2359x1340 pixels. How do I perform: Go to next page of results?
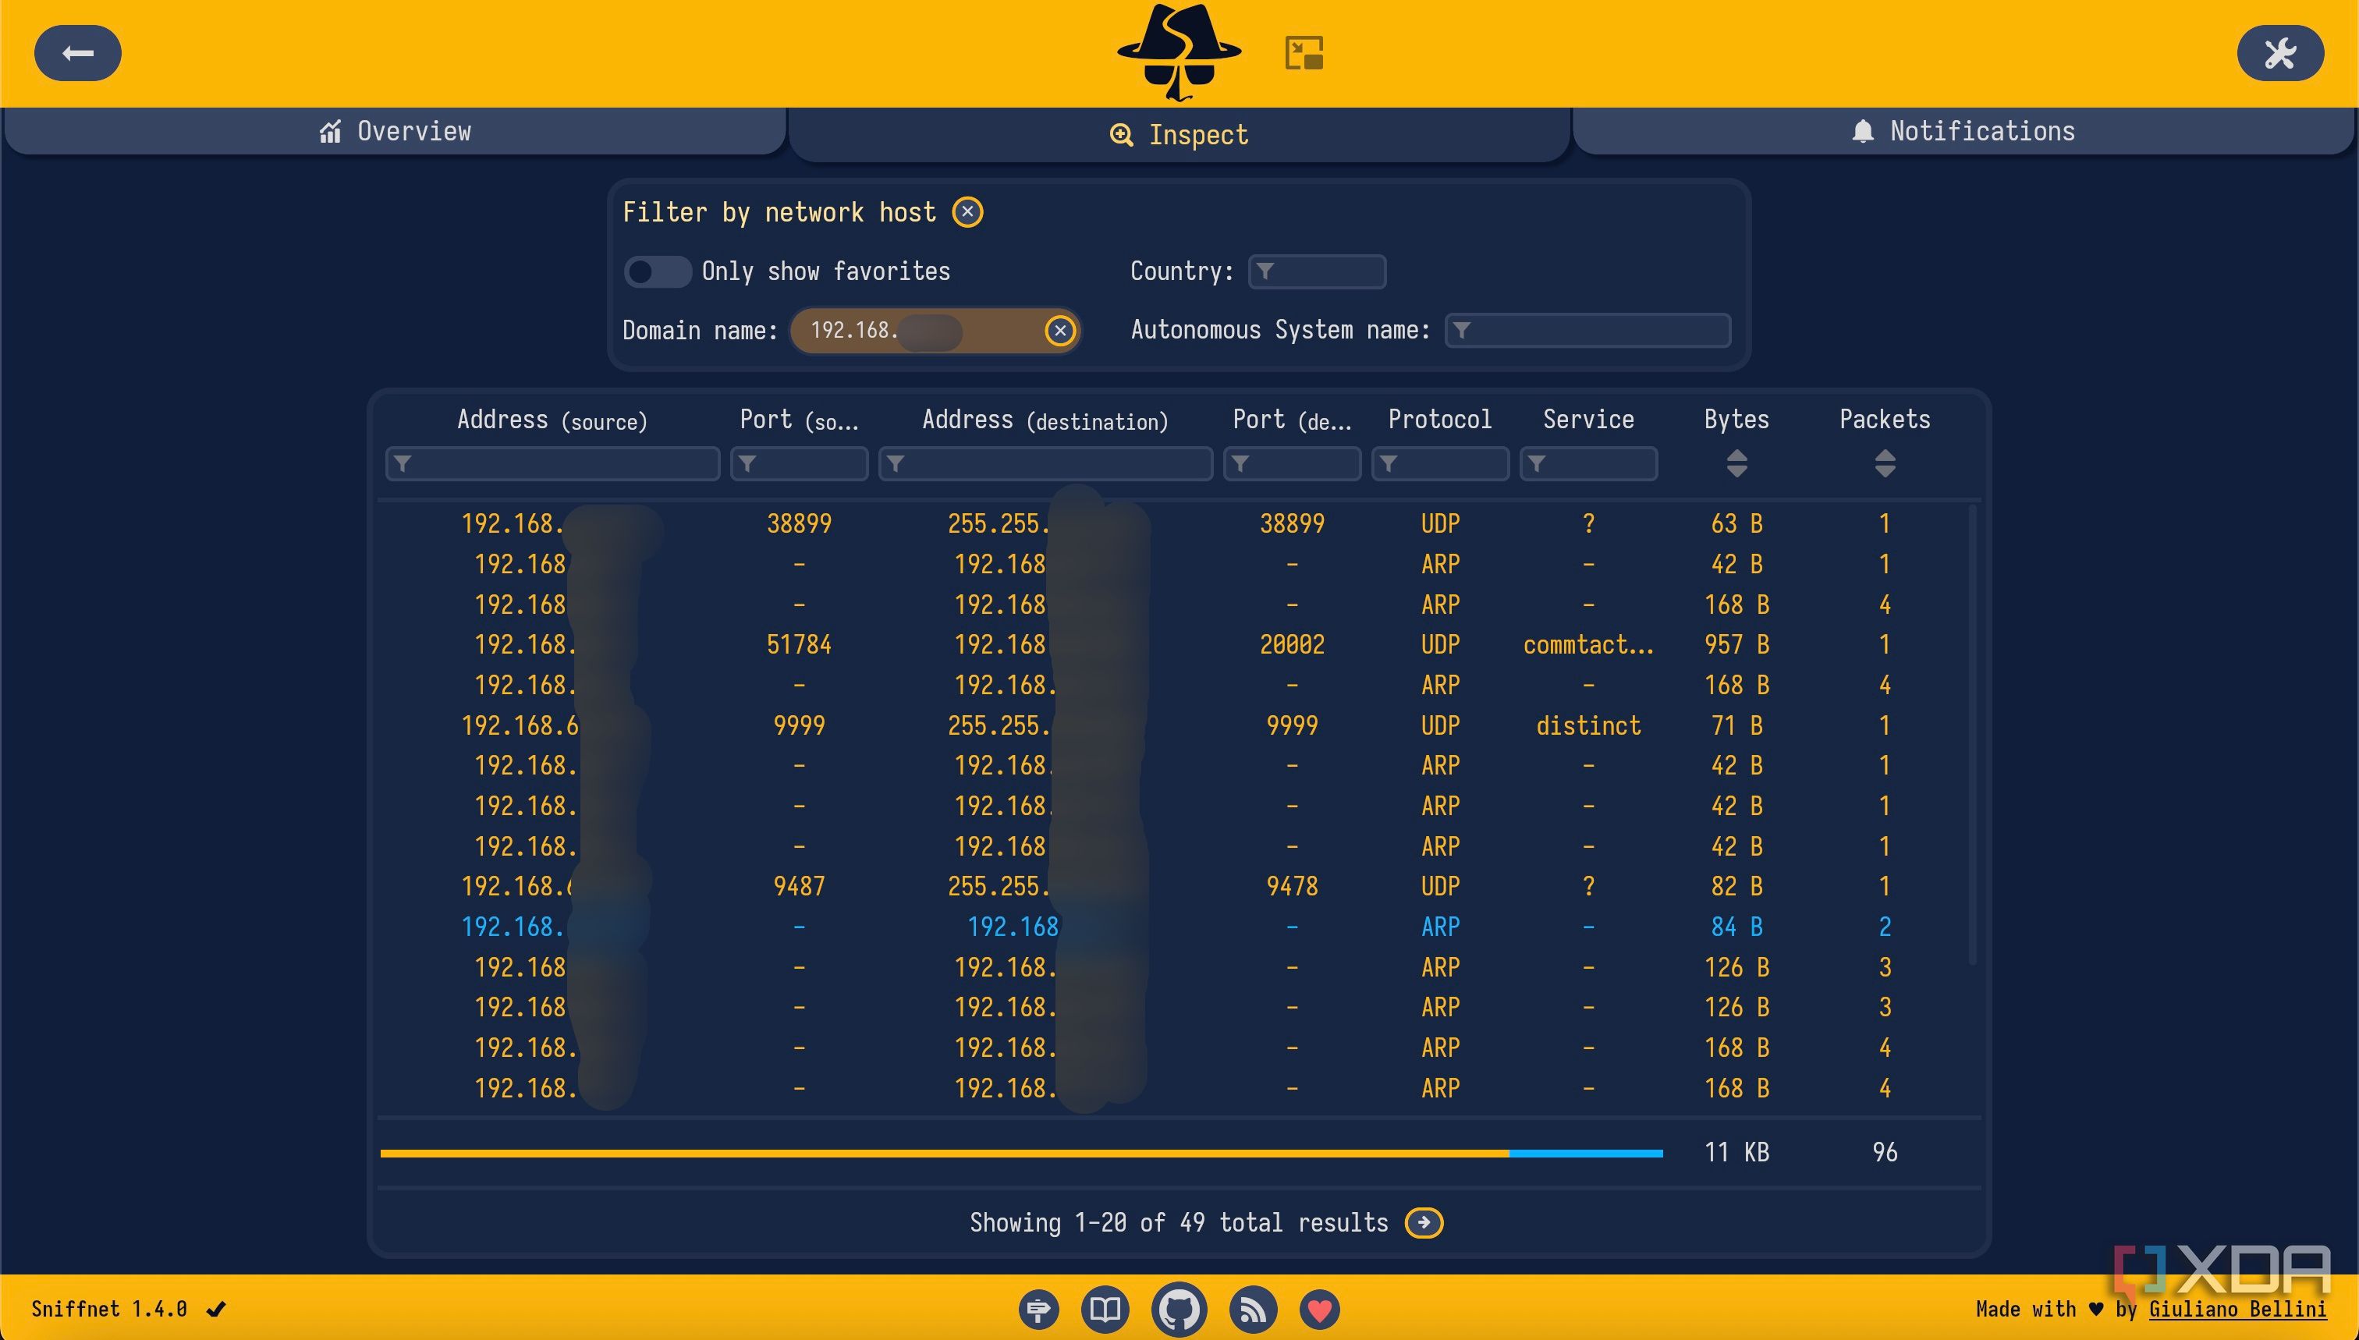click(1424, 1223)
